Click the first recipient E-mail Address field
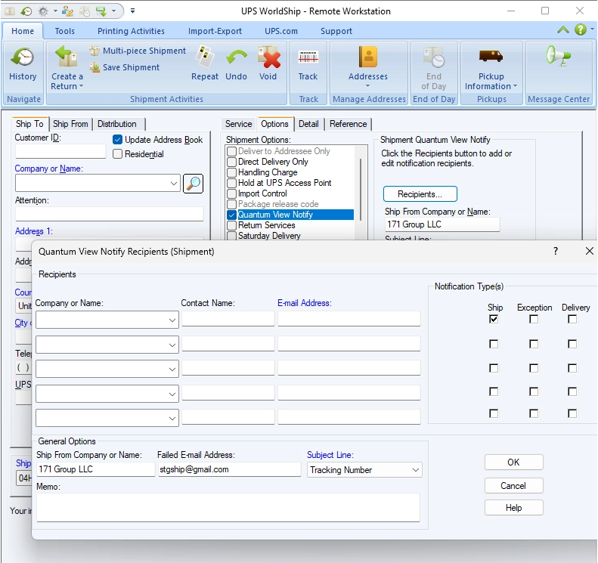 click(349, 319)
